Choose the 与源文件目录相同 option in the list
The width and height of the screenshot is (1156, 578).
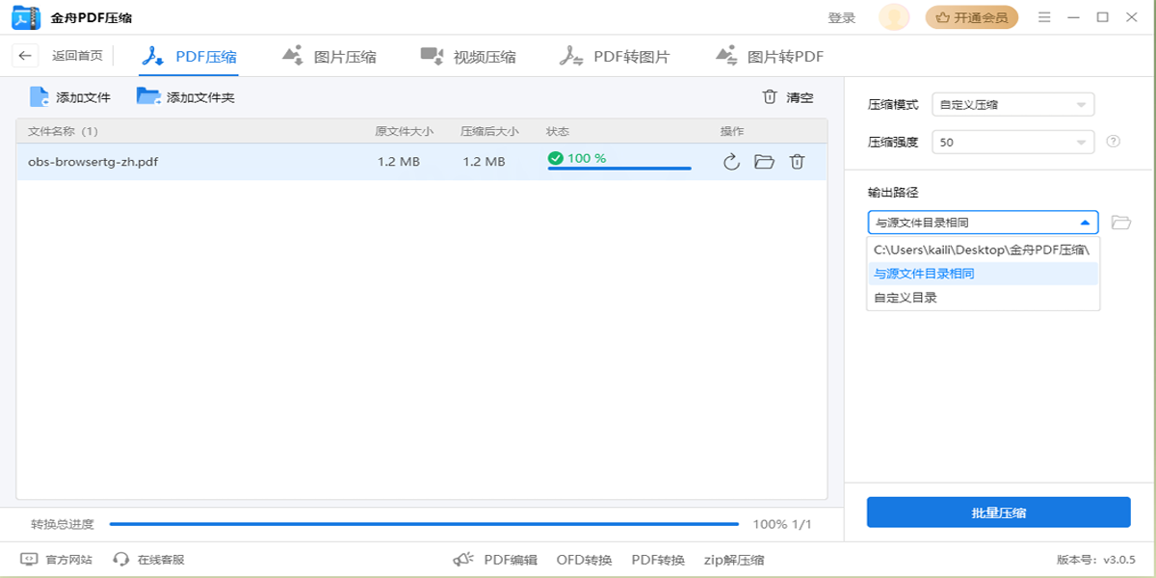tap(983, 274)
